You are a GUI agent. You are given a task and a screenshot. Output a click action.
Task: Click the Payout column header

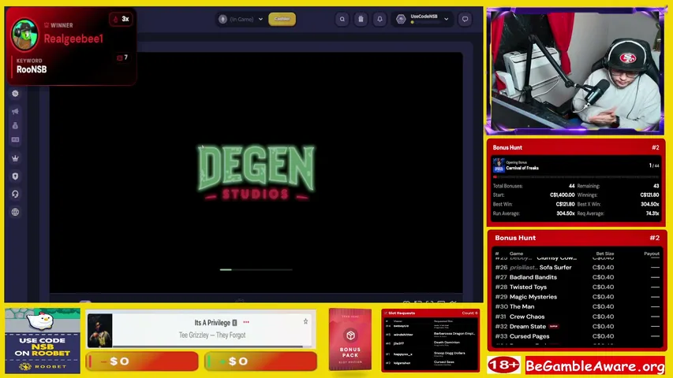coord(652,254)
